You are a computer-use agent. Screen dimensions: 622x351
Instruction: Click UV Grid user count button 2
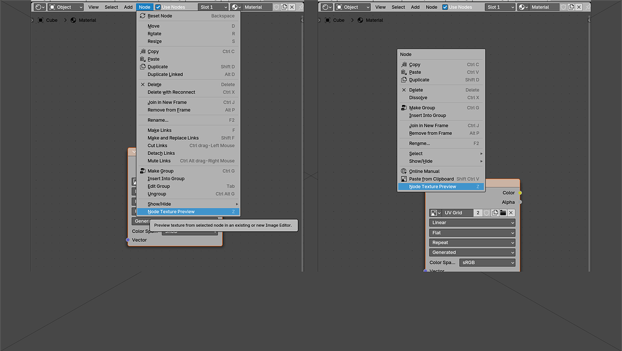tap(478, 213)
